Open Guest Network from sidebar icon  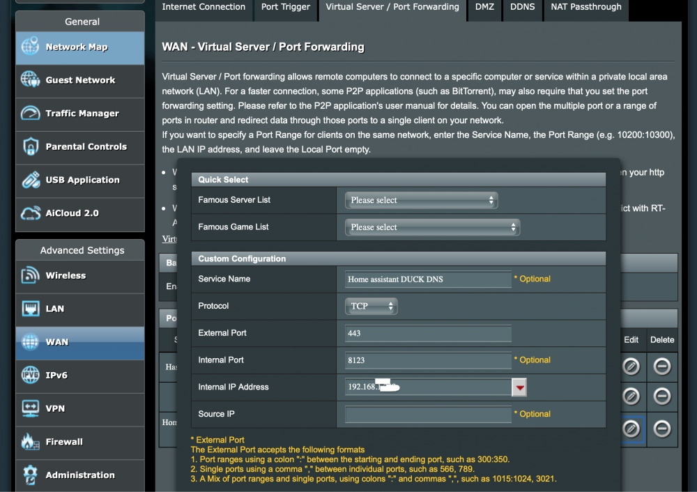pos(31,80)
